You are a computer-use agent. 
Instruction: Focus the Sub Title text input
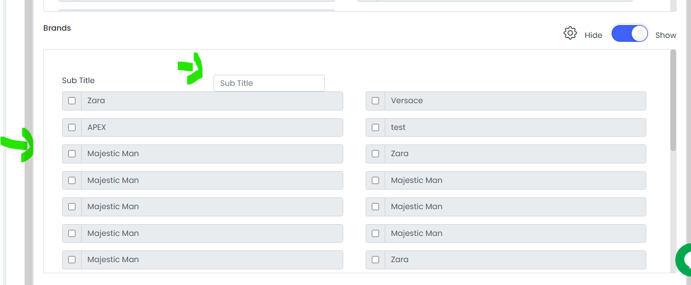coord(269,83)
